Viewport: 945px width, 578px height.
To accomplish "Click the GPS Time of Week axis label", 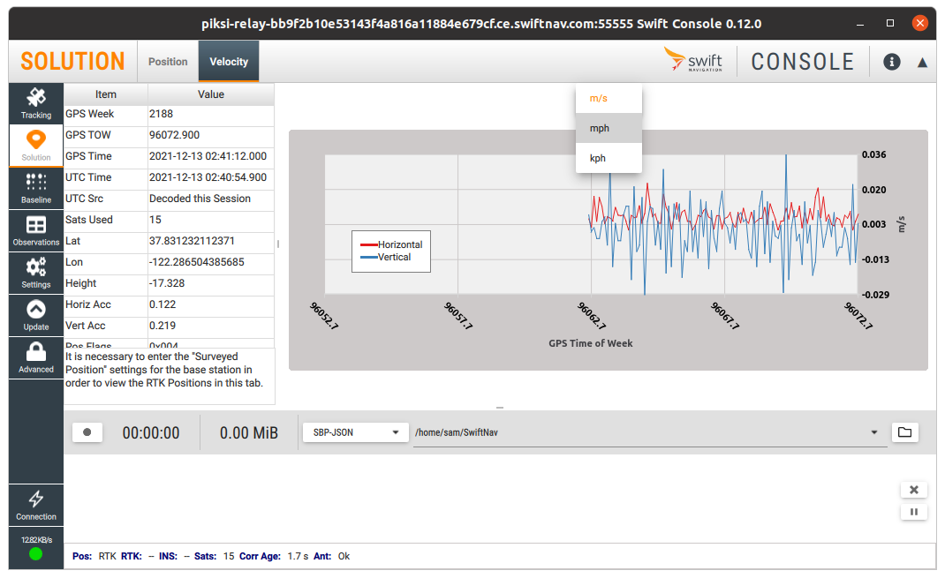I will click(x=591, y=343).
